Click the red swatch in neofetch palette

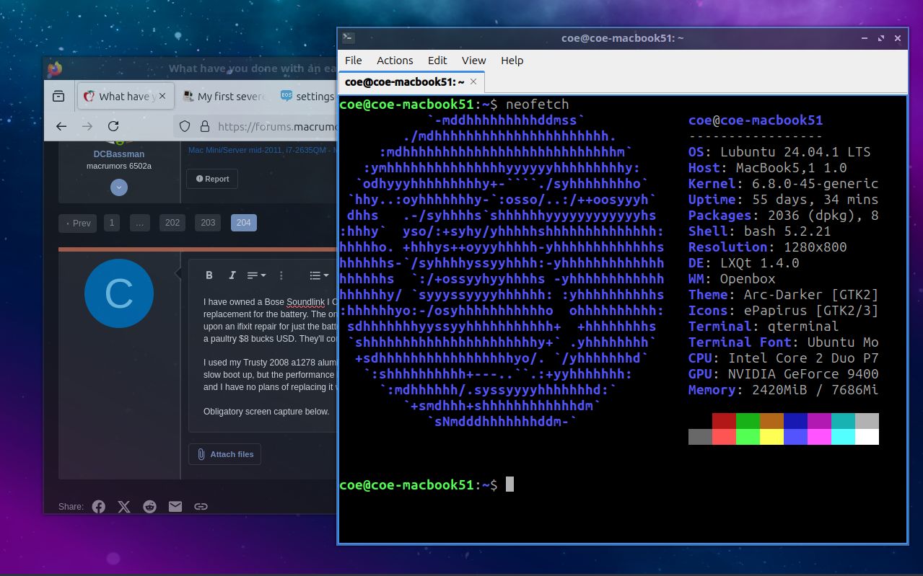(x=724, y=421)
